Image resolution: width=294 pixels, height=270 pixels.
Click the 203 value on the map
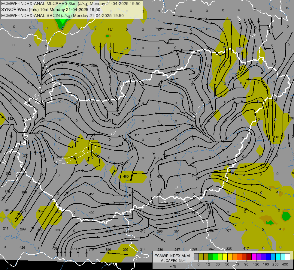pos(278,192)
